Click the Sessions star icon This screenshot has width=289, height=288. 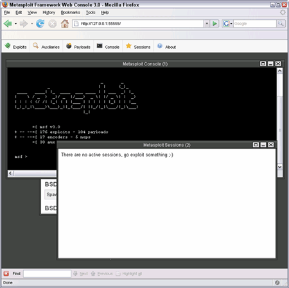click(x=128, y=46)
